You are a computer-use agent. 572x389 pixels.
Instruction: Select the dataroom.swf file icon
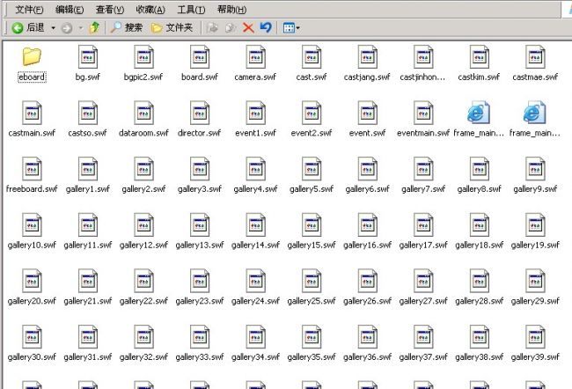click(x=143, y=113)
